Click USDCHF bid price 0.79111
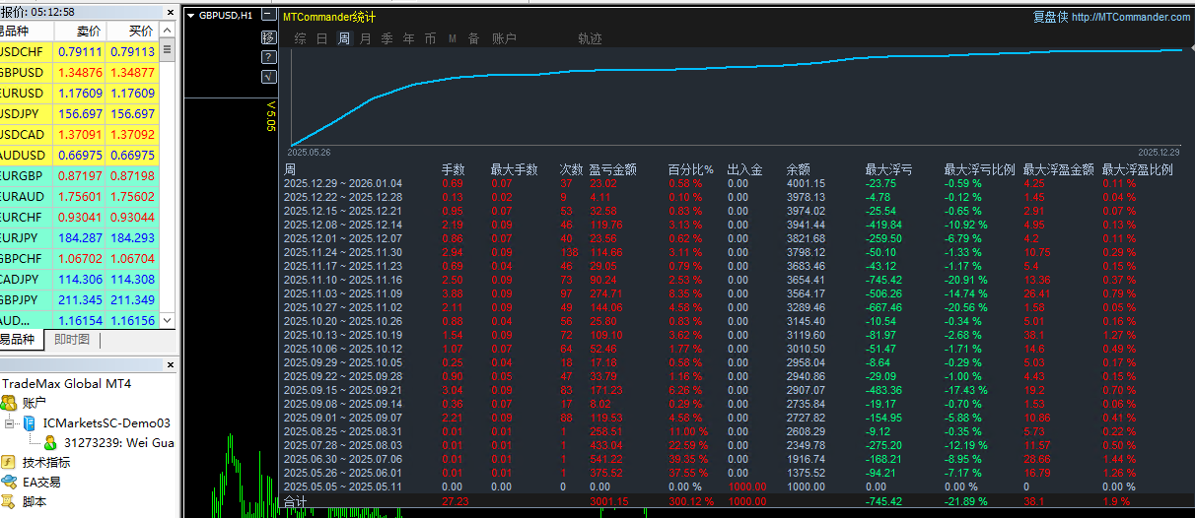 [x=80, y=52]
